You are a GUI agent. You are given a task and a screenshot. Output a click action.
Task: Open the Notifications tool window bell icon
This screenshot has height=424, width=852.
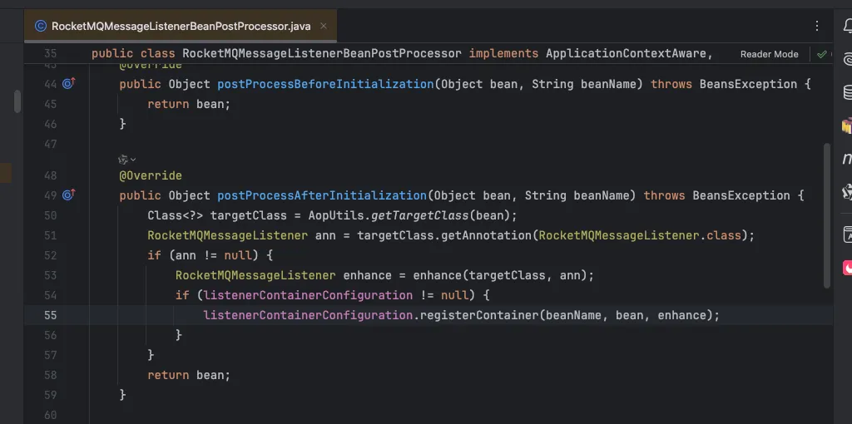pyautogui.click(x=848, y=26)
